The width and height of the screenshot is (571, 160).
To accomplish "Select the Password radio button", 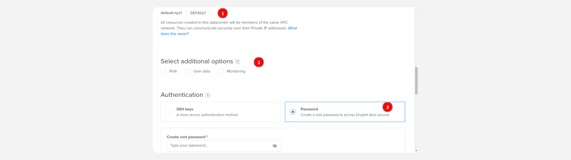I will (293, 112).
